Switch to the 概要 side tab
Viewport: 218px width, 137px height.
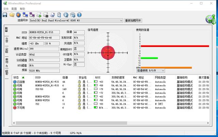[6, 30]
